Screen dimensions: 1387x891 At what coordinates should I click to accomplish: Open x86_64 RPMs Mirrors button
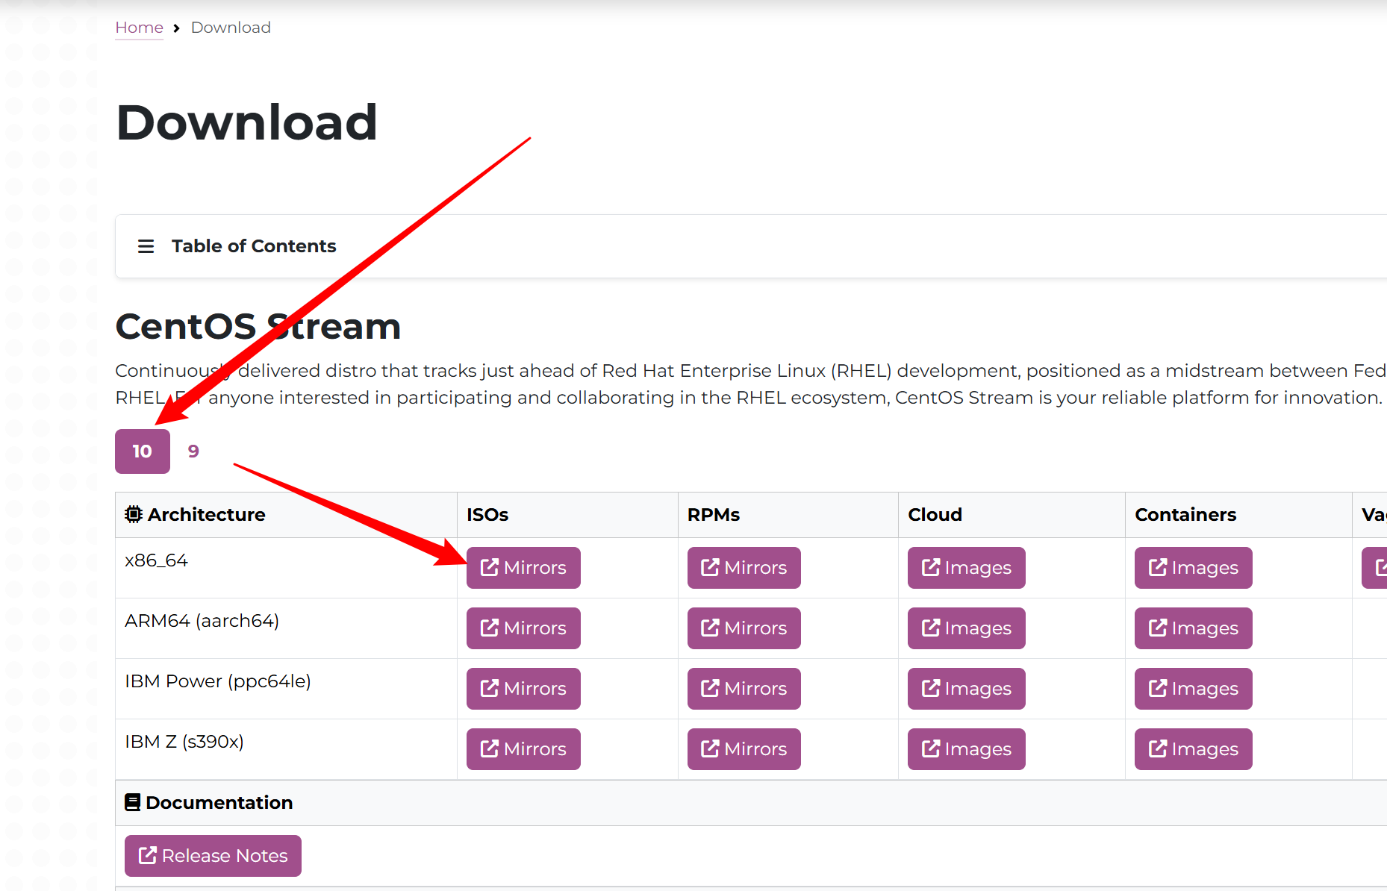[x=744, y=568]
